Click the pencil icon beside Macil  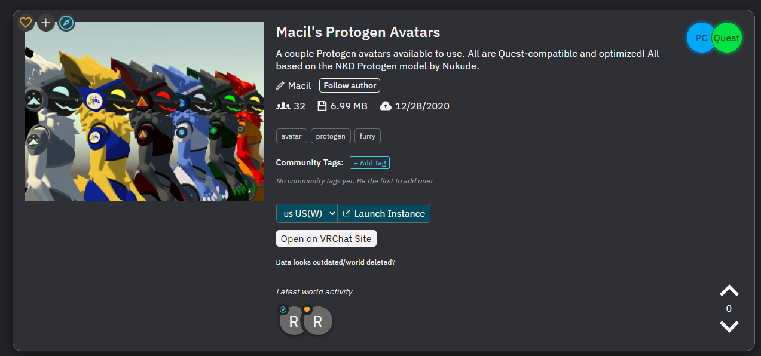280,85
